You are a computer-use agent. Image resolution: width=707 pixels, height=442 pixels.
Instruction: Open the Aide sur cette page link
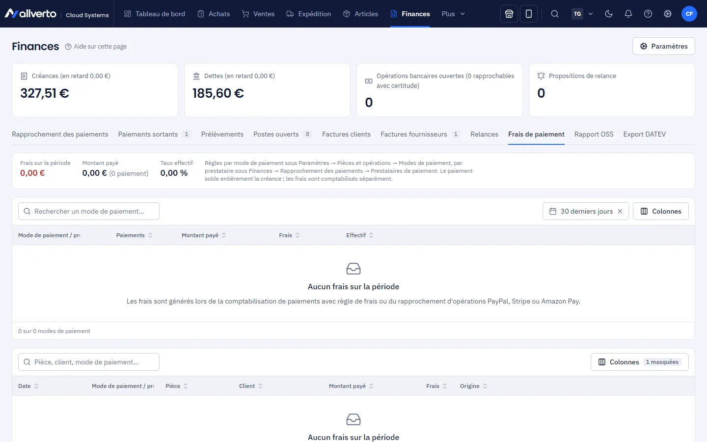[96, 47]
